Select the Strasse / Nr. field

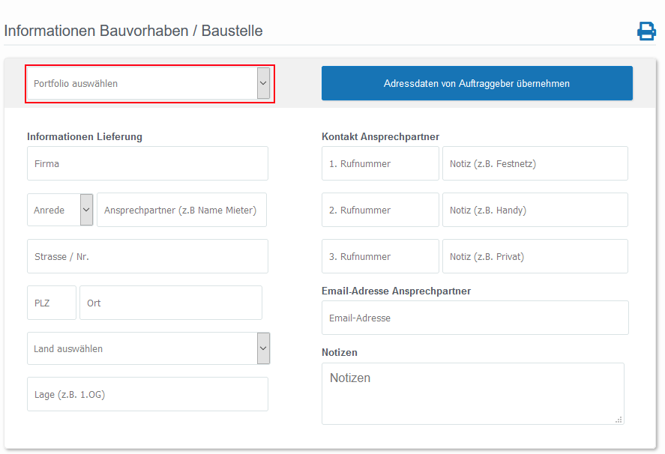tap(148, 256)
